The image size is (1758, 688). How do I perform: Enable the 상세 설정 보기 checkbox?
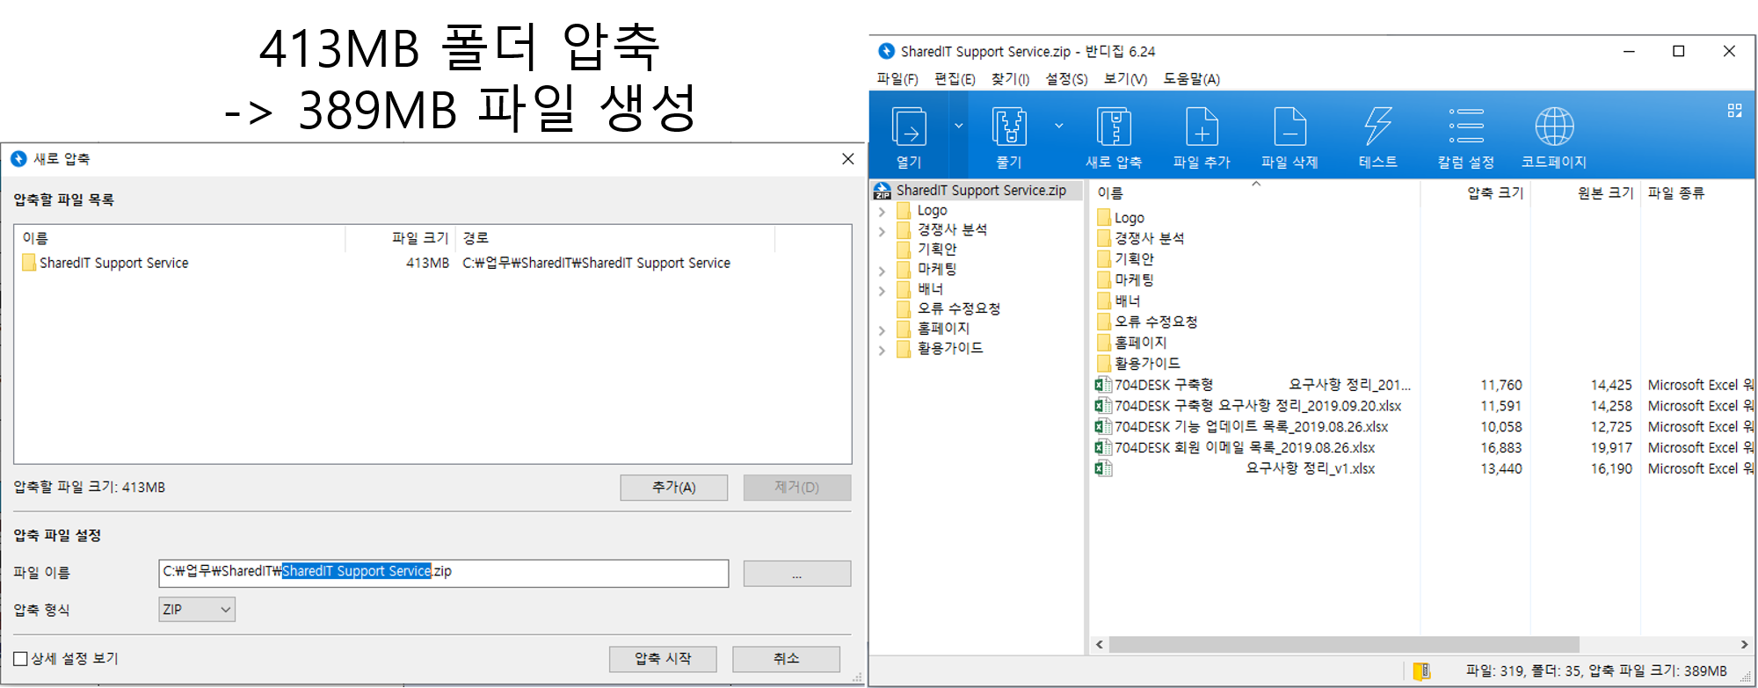[21, 659]
